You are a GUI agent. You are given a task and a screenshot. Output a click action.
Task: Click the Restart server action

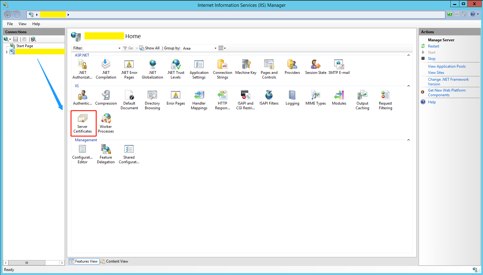tap(433, 46)
